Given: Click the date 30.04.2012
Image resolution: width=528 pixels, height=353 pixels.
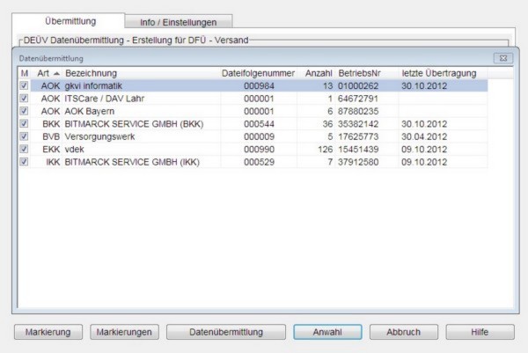Looking at the screenshot, I should (x=424, y=136).
